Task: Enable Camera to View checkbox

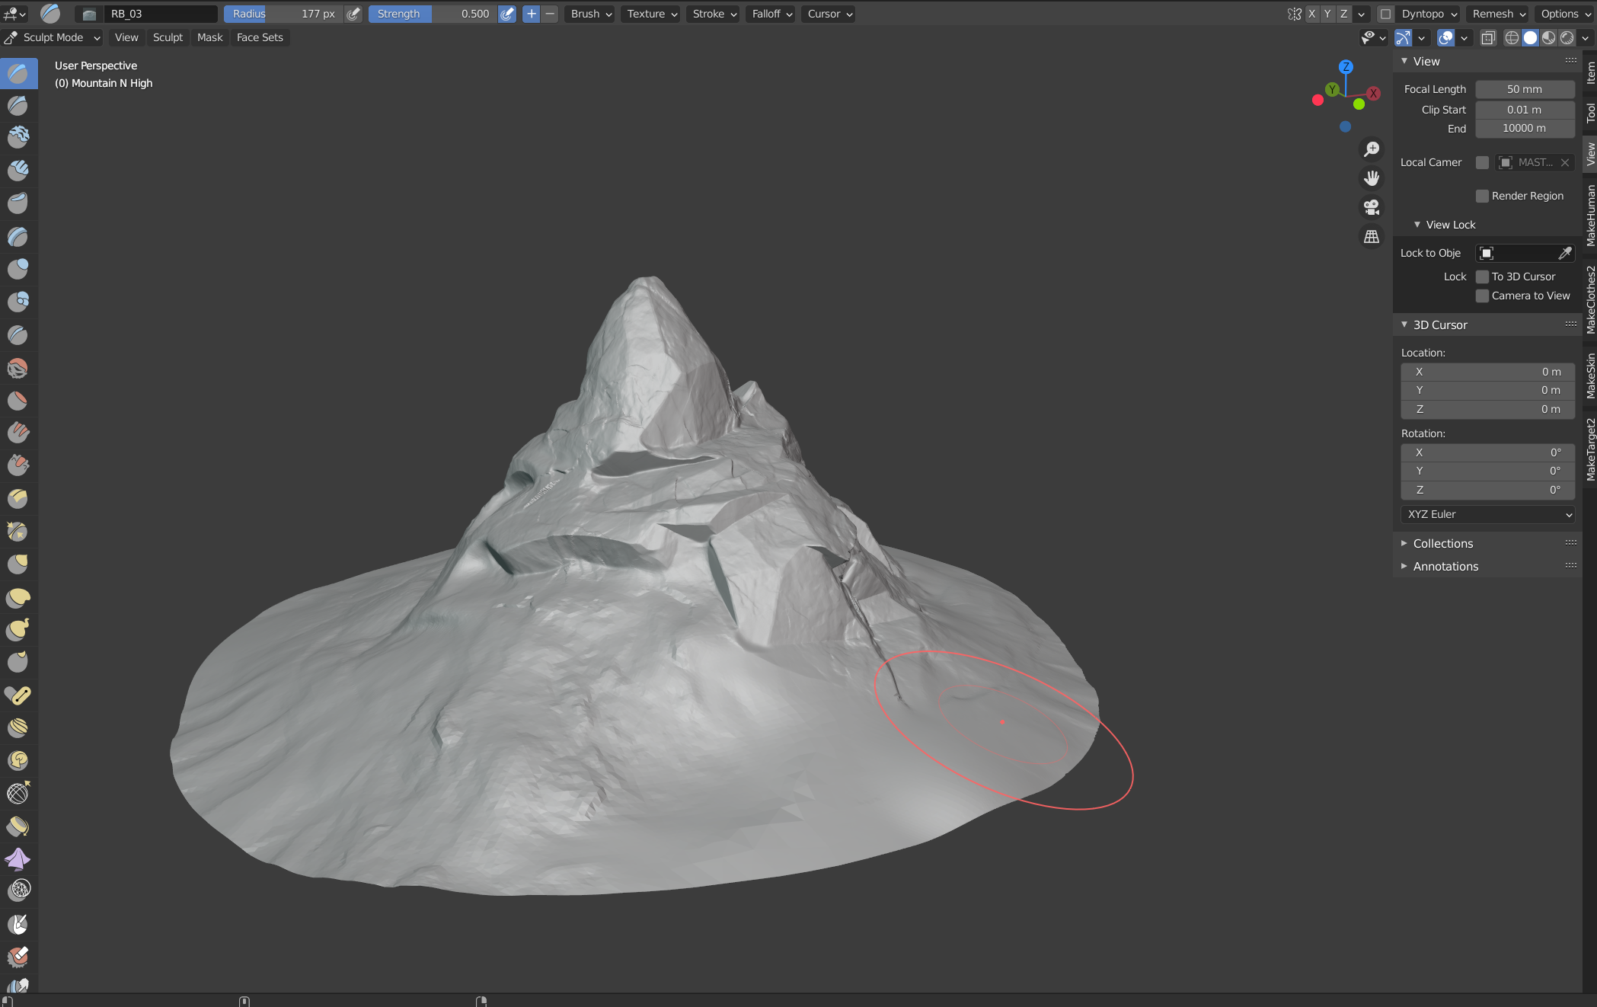Action: (1482, 296)
